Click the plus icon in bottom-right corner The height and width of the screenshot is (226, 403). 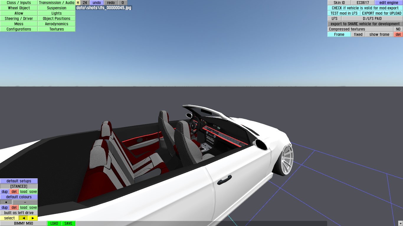(x=400, y=223)
